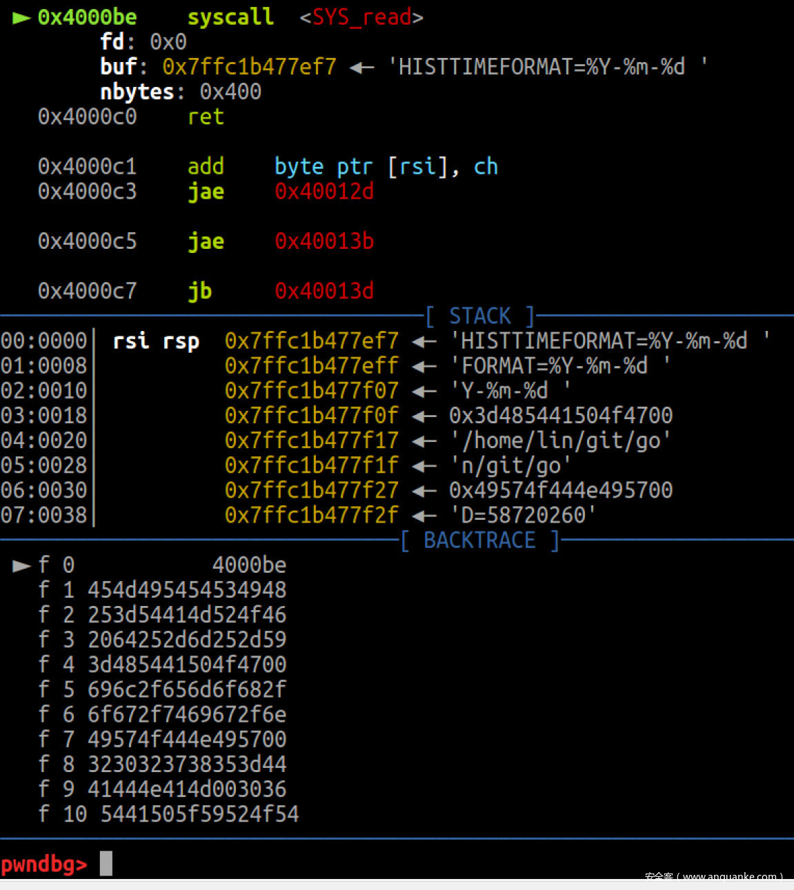This screenshot has height=890, width=794.
Task: Click the green current-instruction arrow at 0x4000be
Action: [x=21, y=18]
